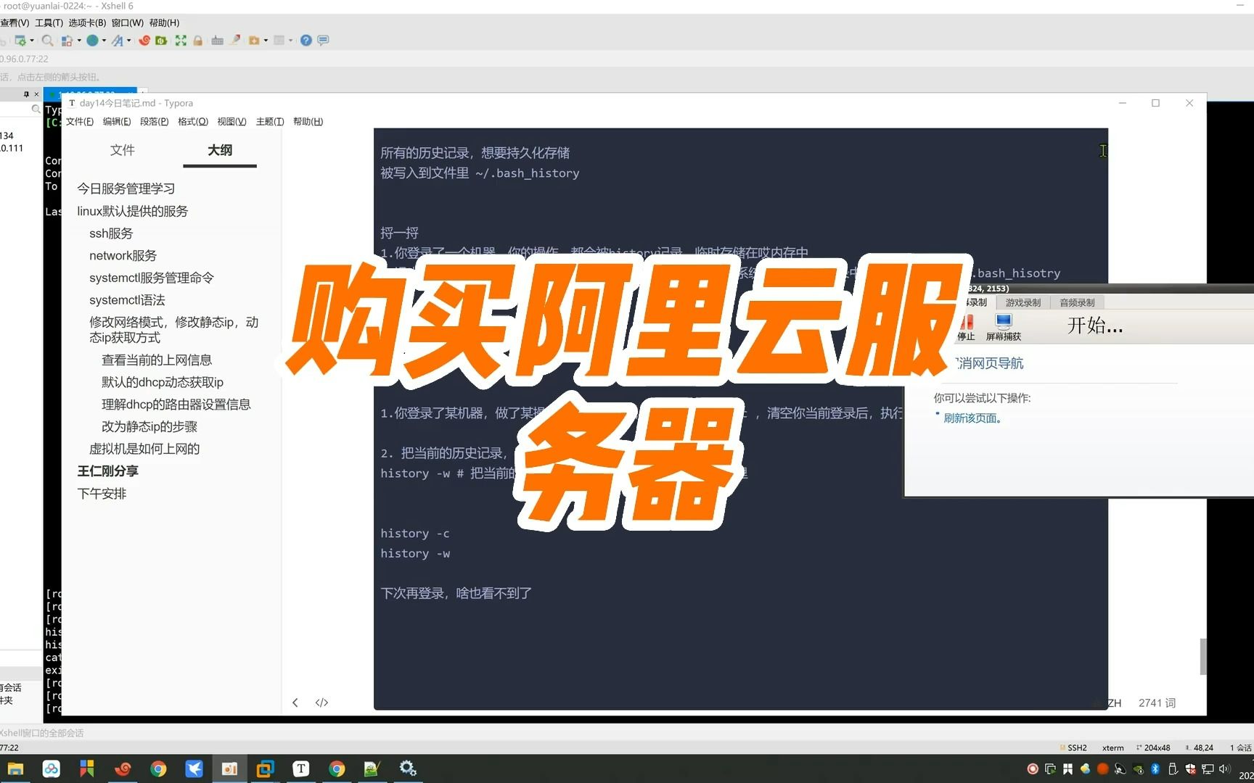Jump to 查看当前的上网信息 outline heading

pyautogui.click(x=157, y=360)
